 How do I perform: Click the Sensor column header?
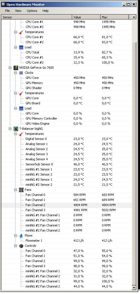coord(37,17)
